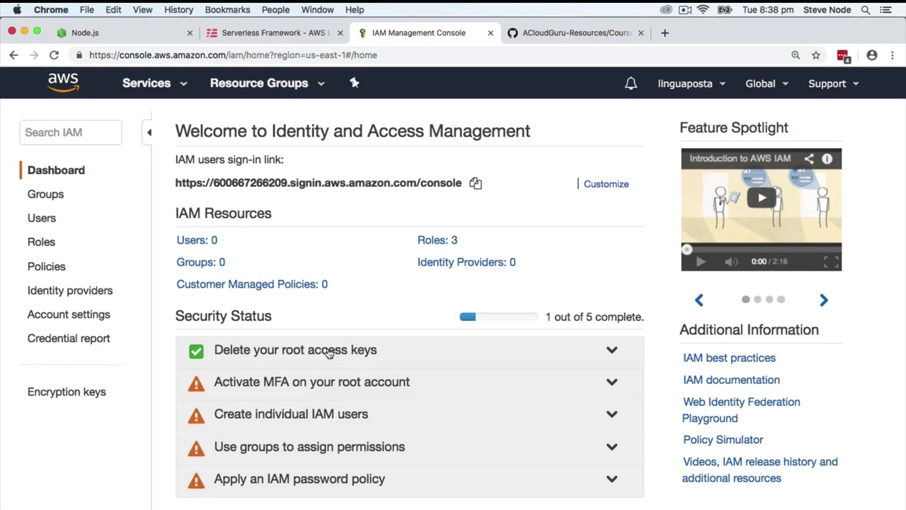Screen dimensions: 906x510
Task: Click the Customize sign-in link
Action: 606,184
